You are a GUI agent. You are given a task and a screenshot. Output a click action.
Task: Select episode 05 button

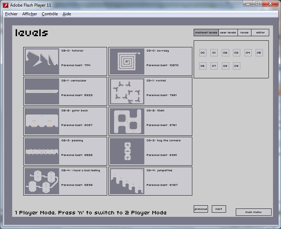tap(259, 53)
